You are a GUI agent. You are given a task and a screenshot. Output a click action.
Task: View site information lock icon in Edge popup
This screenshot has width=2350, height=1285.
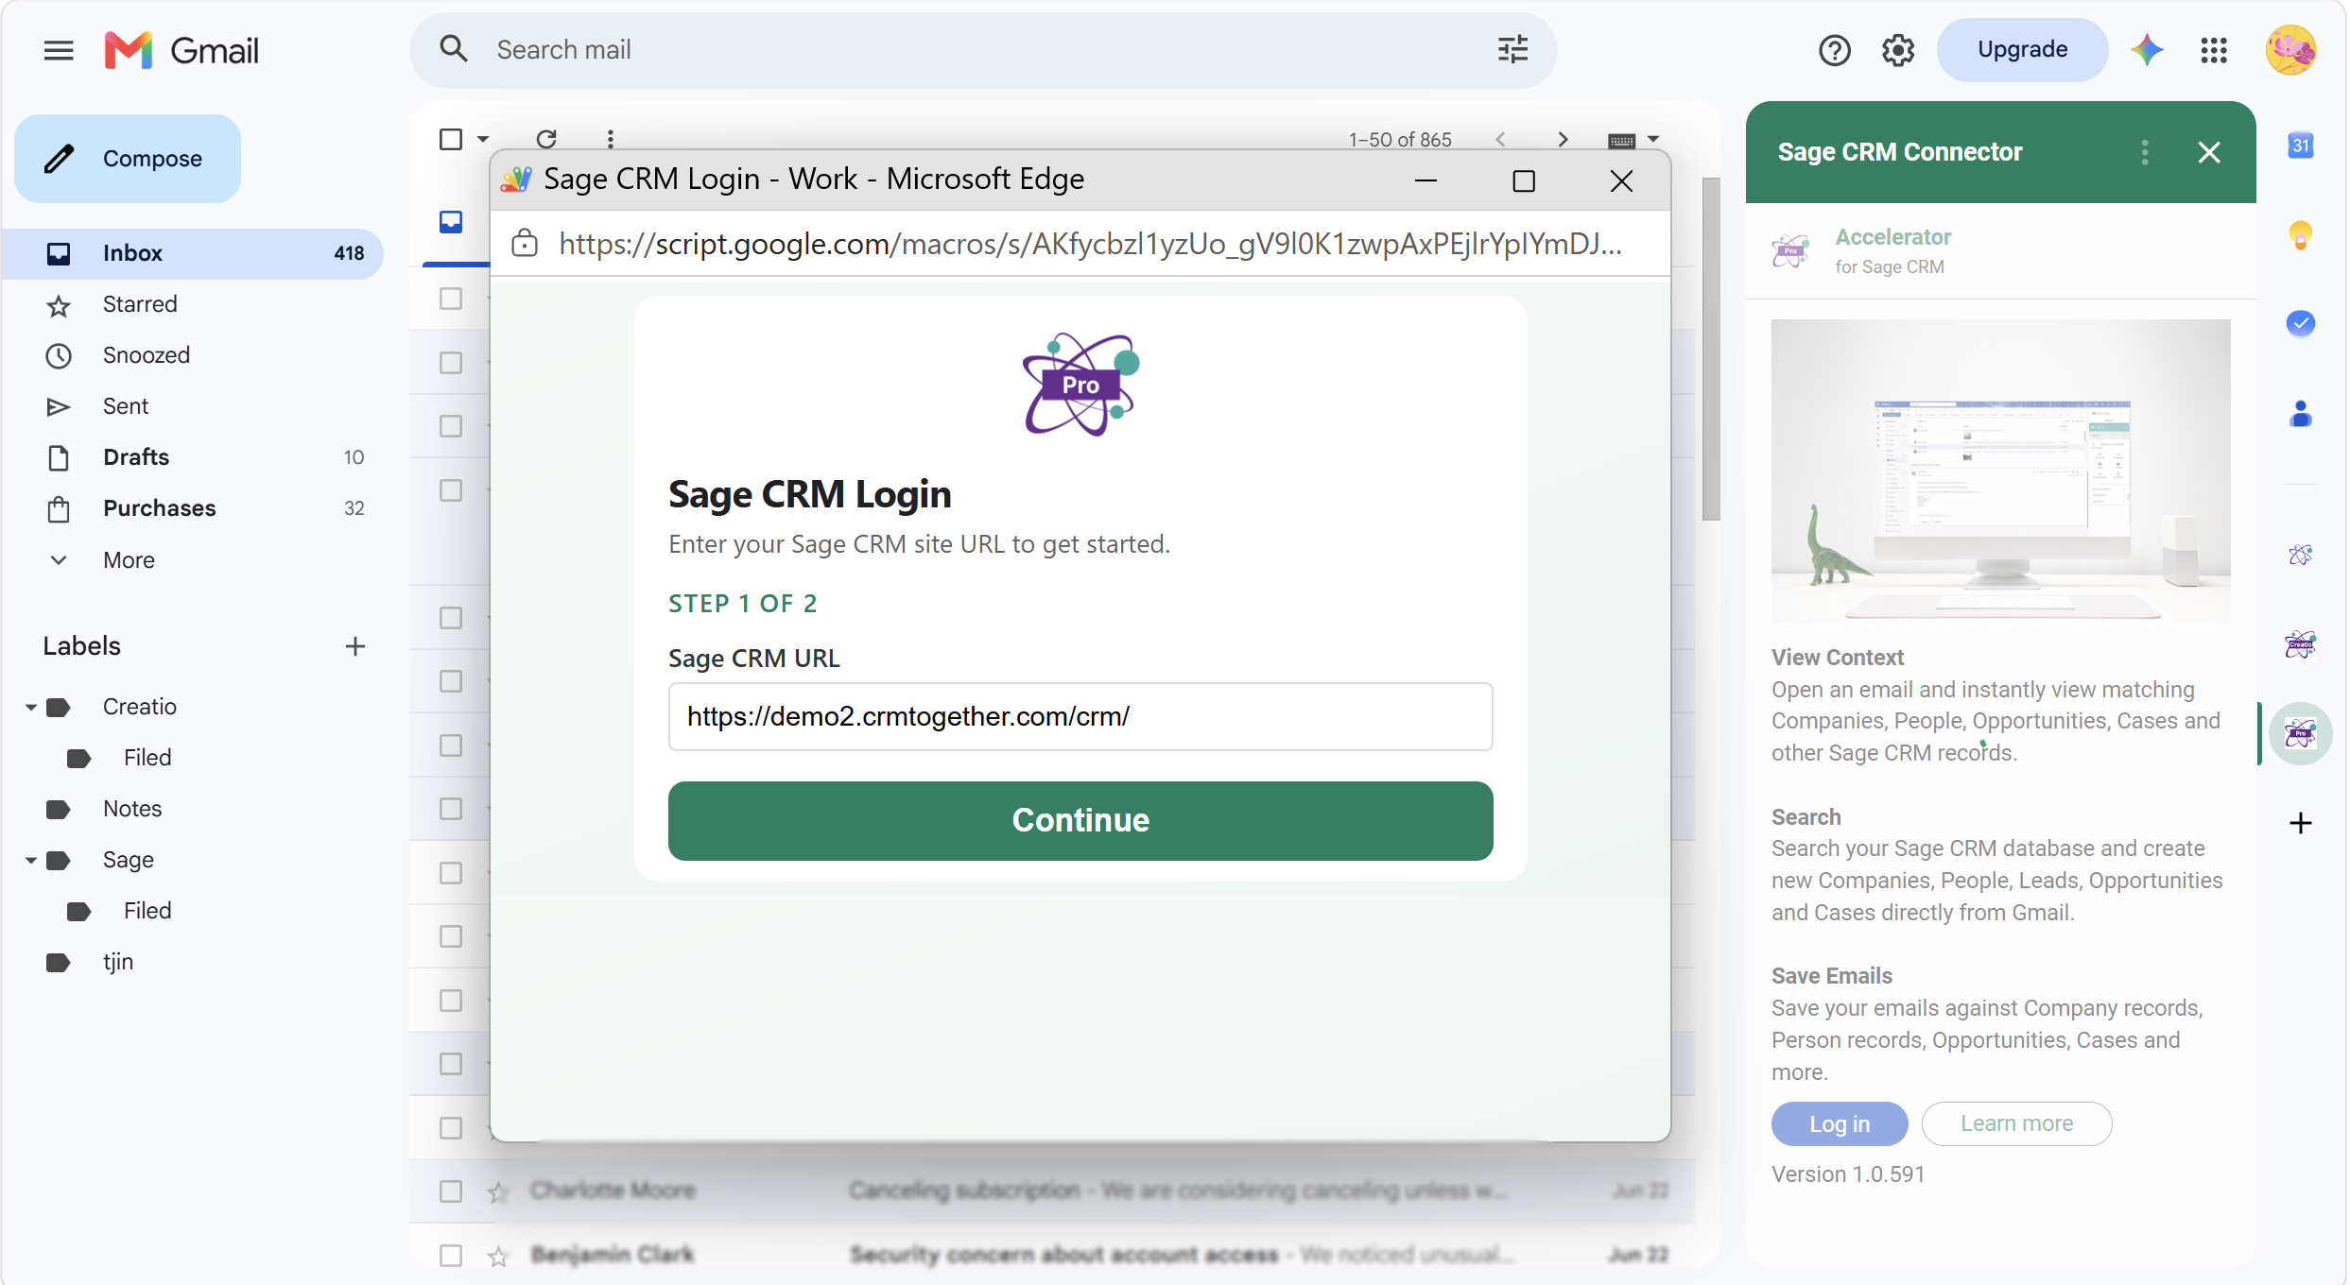(525, 244)
